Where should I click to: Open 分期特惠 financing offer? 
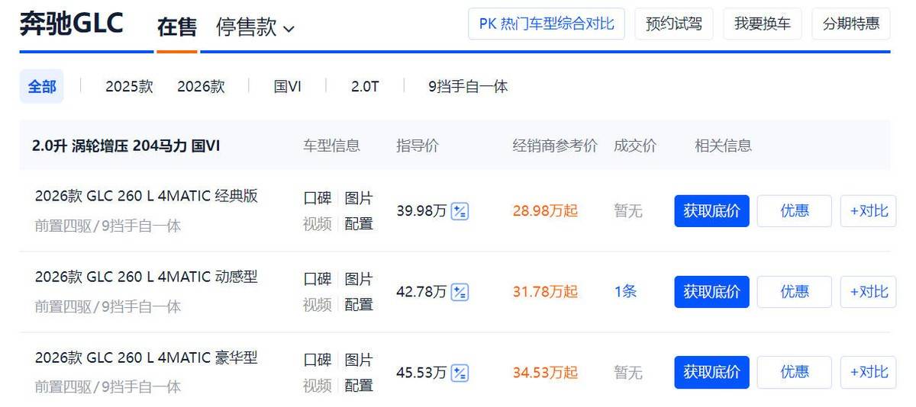[850, 24]
